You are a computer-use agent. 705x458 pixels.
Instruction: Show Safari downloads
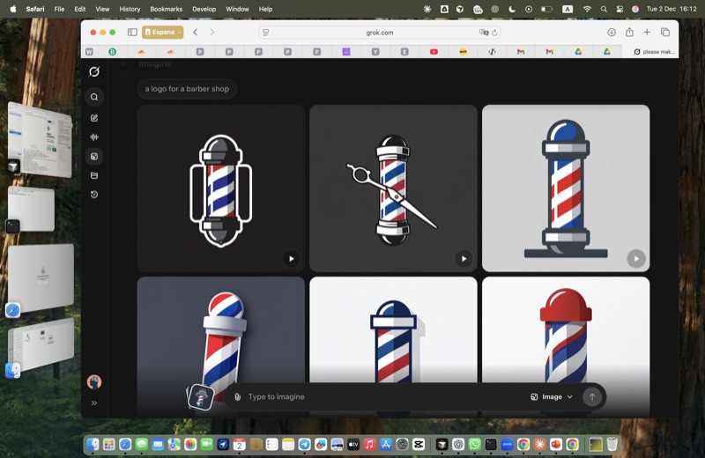612,33
